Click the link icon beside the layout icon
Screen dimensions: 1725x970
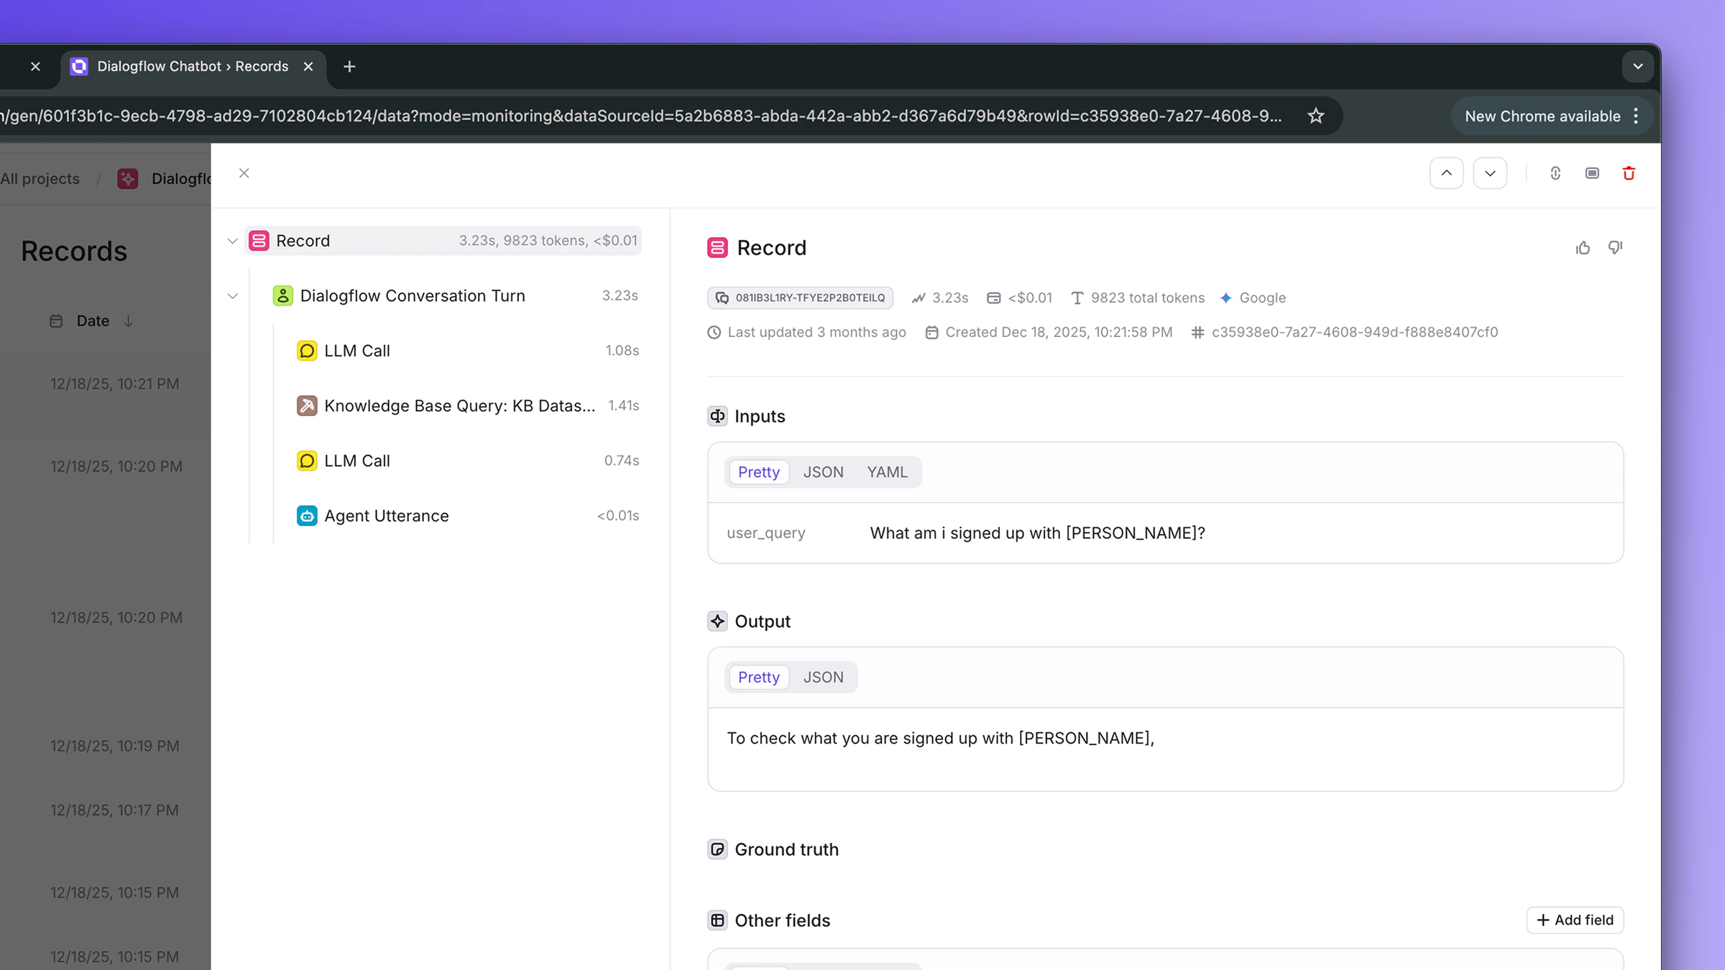click(1555, 173)
